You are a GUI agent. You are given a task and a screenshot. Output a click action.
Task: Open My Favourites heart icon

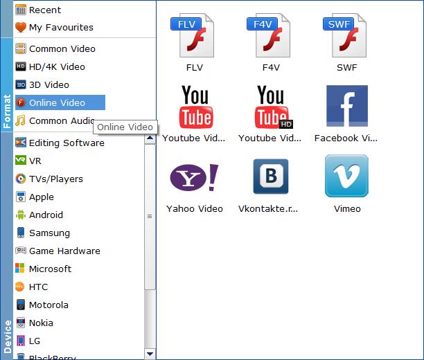(21, 27)
